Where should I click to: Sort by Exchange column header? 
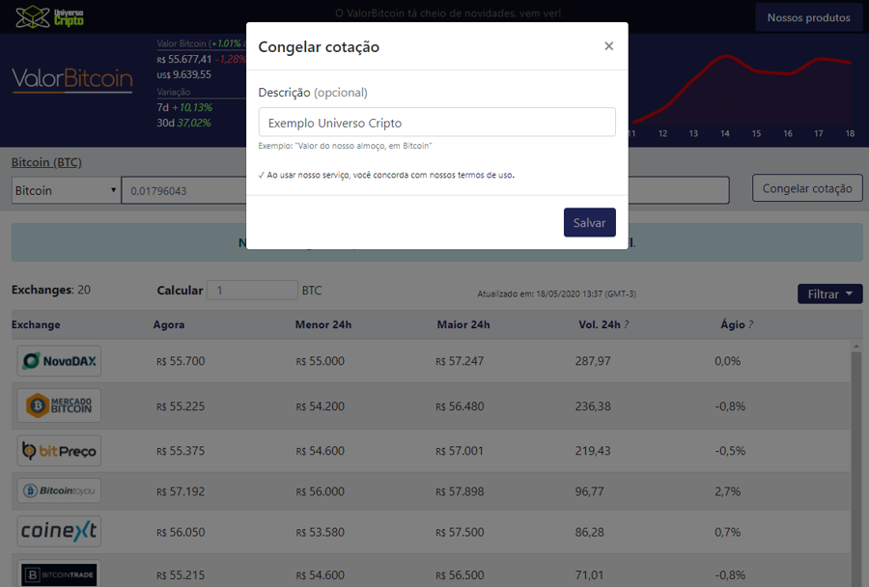[36, 324]
